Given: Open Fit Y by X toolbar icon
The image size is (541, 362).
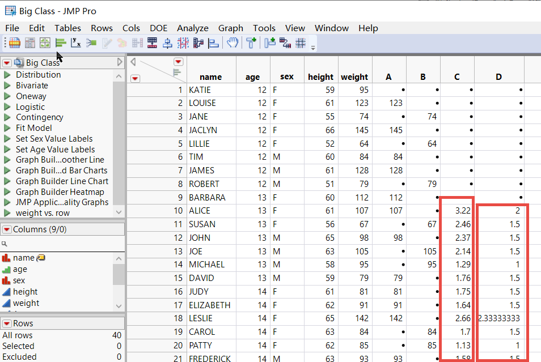Looking at the screenshot, I should [x=75, y=42].
